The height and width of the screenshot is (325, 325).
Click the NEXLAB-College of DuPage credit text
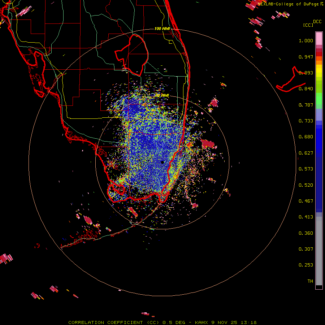coord(289,4)
